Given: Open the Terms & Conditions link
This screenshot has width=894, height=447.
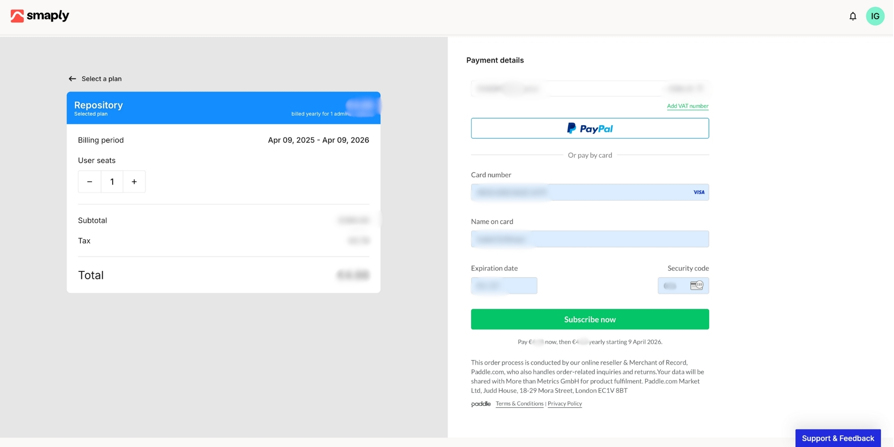Looking at the screenshot, I should click(x=519, y=404).
